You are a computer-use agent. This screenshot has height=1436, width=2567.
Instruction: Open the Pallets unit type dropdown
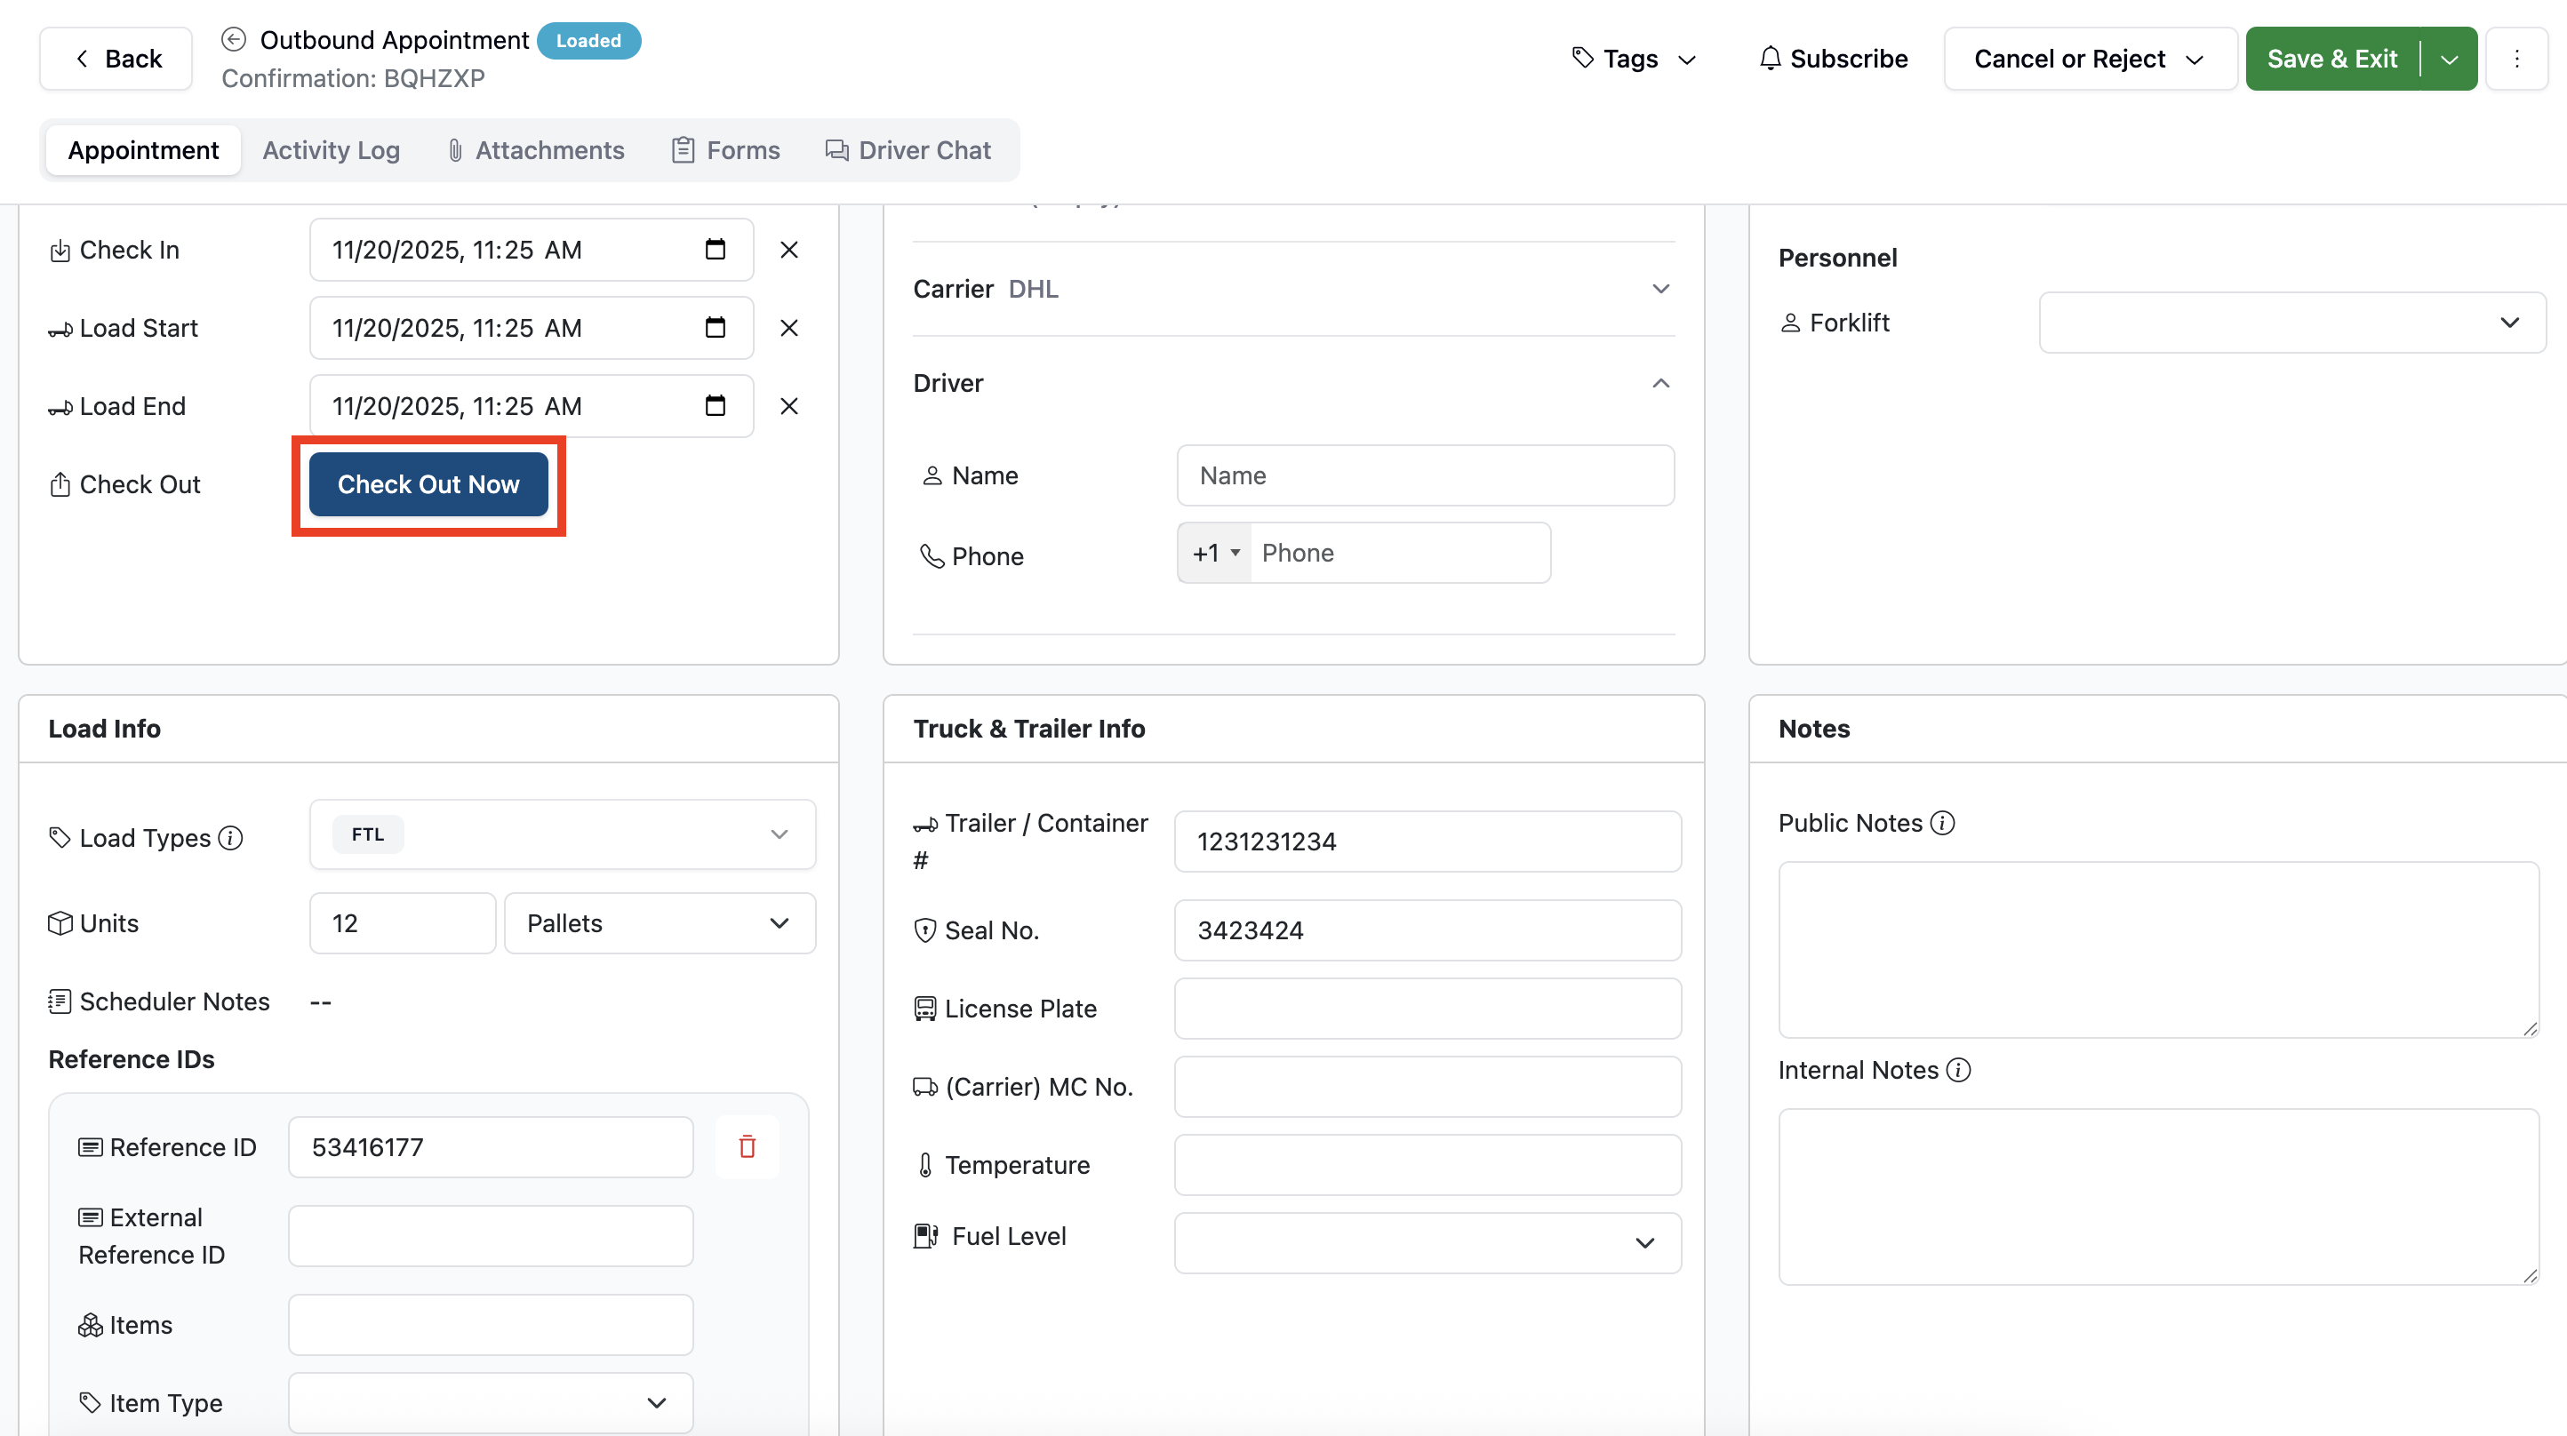[660, 922]
